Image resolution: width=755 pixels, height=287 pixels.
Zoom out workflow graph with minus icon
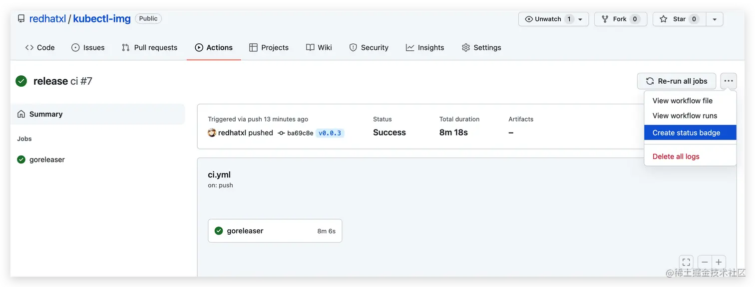coord(705,262)
